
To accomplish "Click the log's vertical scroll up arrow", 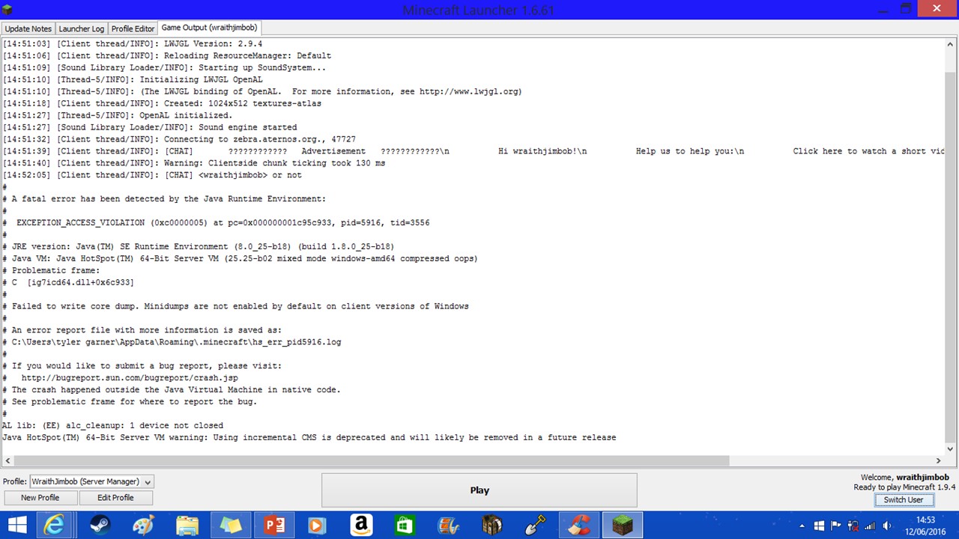I will (950, 43).
